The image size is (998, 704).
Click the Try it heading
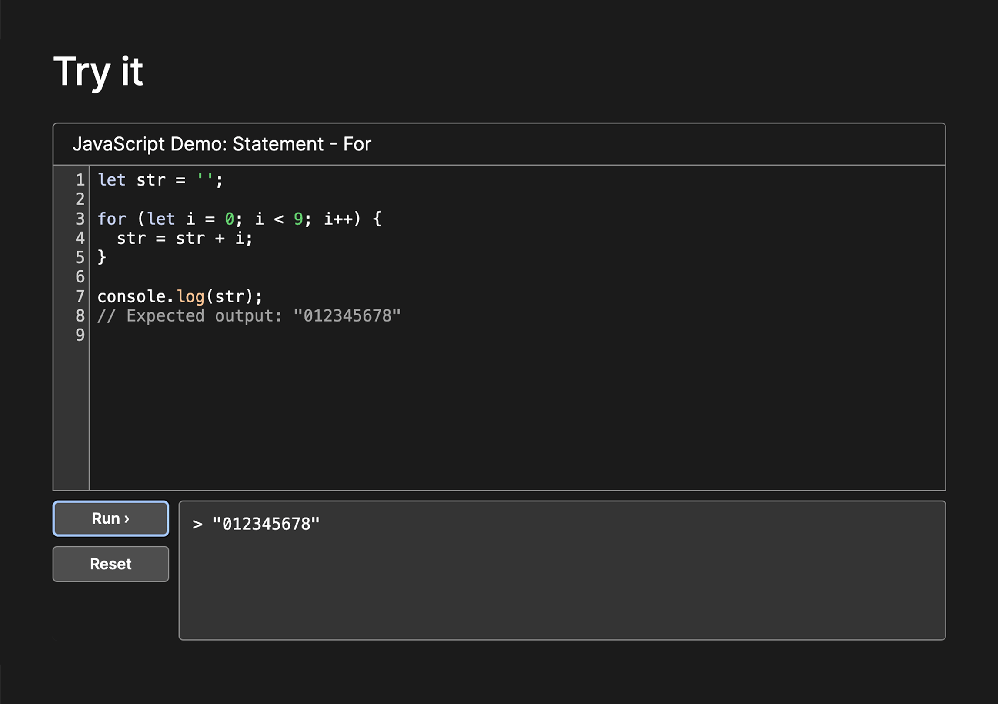pos(98,72)
